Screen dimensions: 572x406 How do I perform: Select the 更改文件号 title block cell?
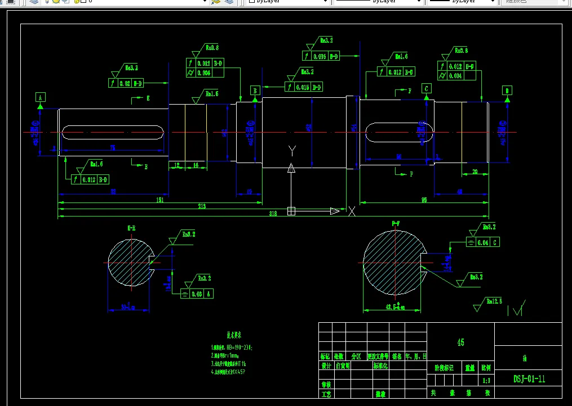coord(378,357)
